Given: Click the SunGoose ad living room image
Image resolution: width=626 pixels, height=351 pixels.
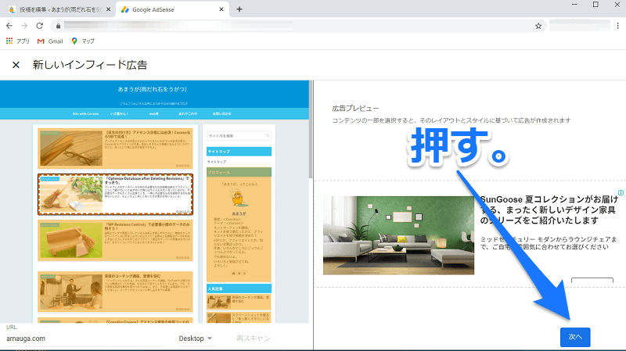Looking at the screenshot, I should (x=399, y=235).
